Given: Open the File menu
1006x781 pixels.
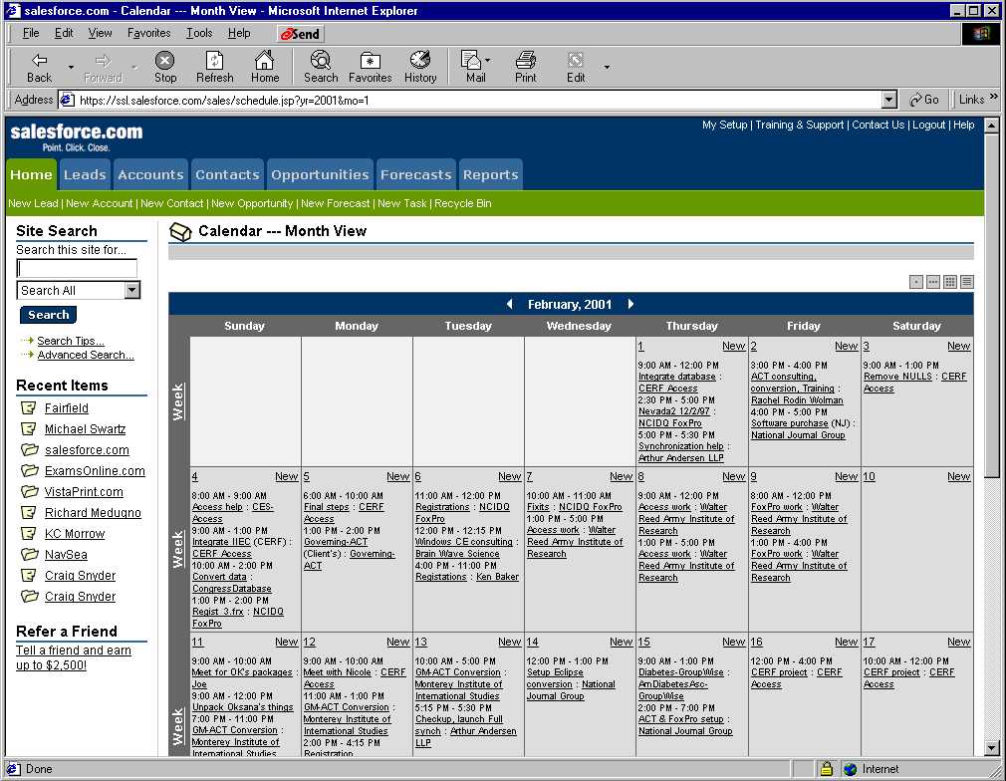Looking at the screenshot, I should pyautogui.click(x=31, y=33).
